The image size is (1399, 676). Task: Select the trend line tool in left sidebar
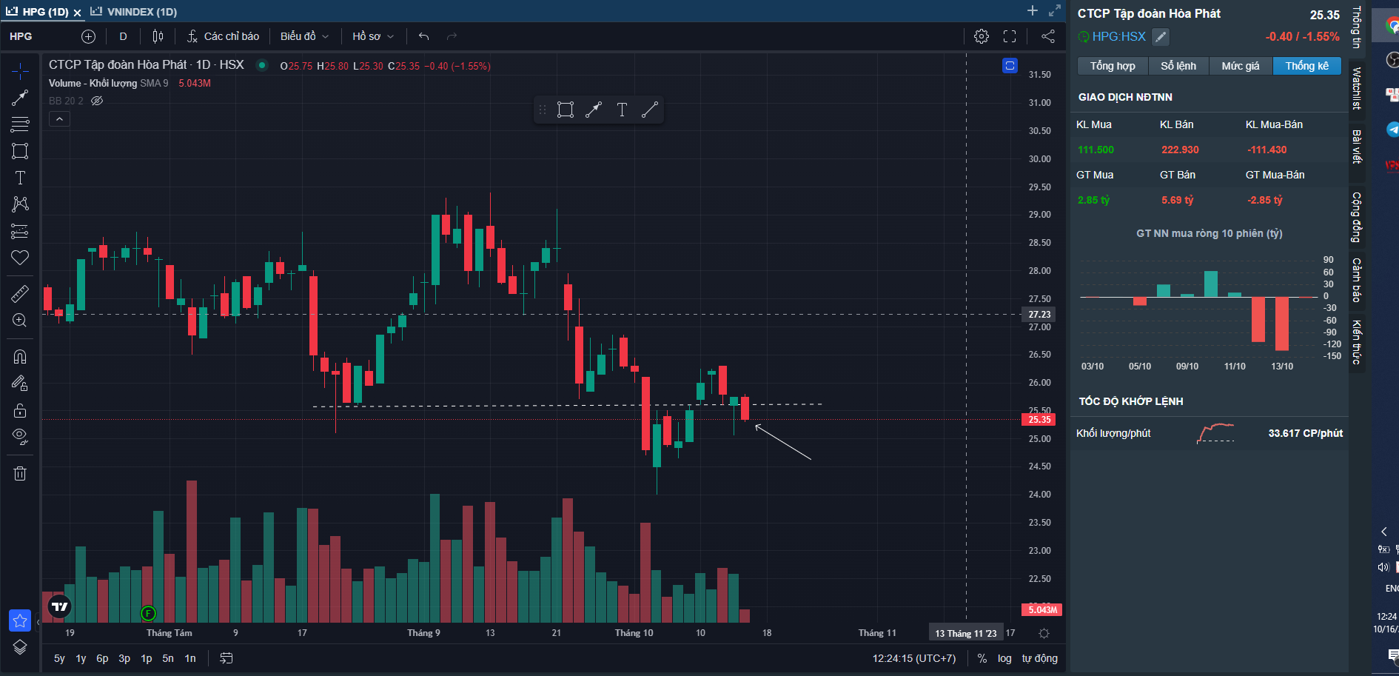pos(20,97)
